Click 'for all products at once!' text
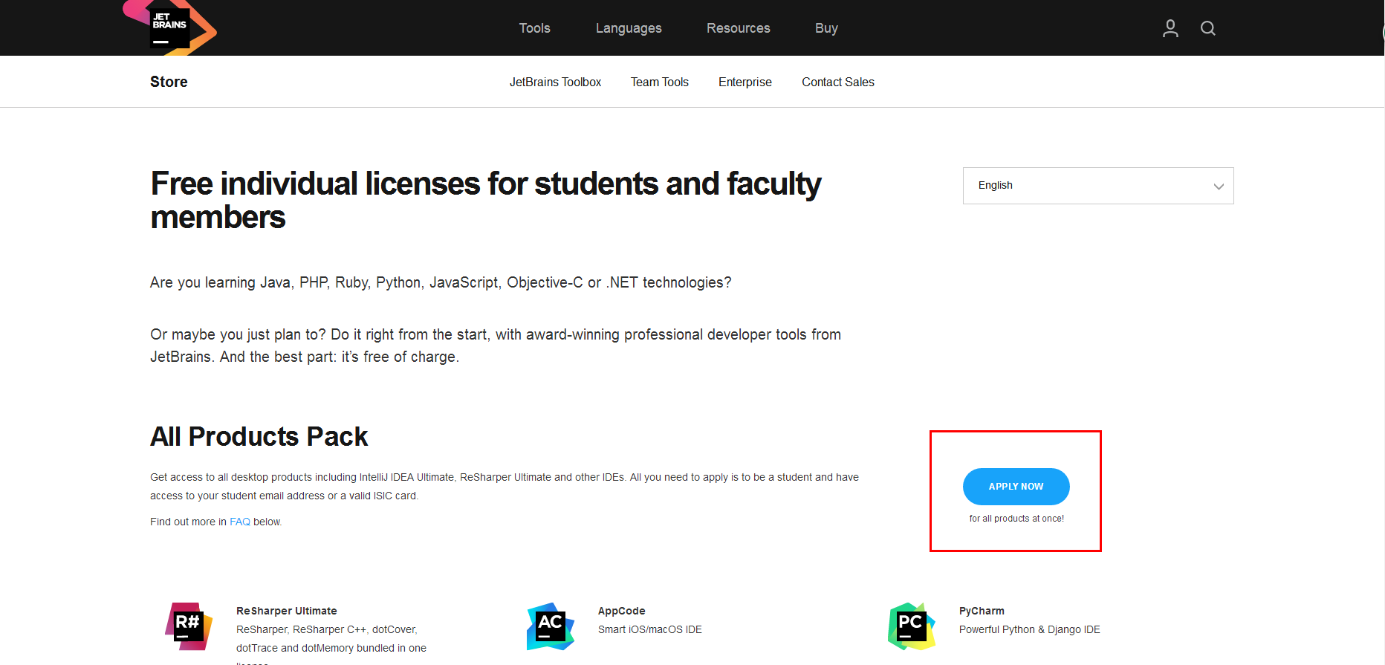This screenshot has width=1385, height=665. (1016, 519)
